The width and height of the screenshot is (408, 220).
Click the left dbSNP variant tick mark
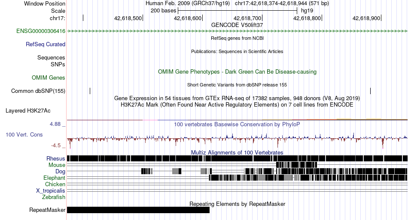(x=90, y=91)
